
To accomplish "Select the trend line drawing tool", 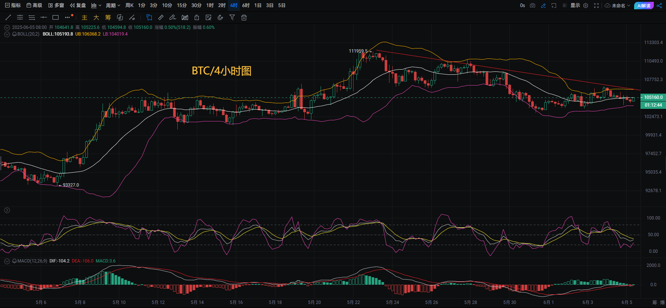I will (x=8, y=17).
